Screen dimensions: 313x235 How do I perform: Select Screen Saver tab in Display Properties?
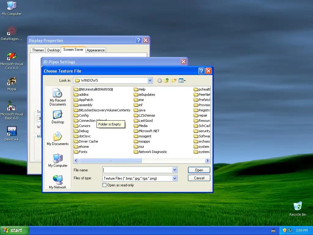point(73,50)
